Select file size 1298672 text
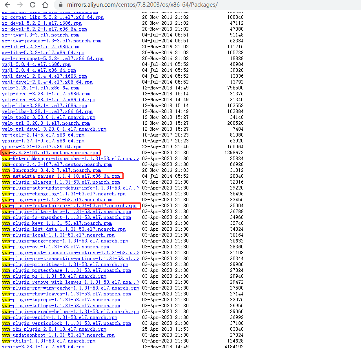This screenshot has height=348, width=361. click(234, 153)
